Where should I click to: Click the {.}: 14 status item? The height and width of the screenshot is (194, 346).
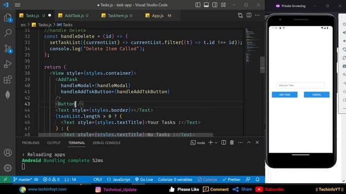pos(70,179)
